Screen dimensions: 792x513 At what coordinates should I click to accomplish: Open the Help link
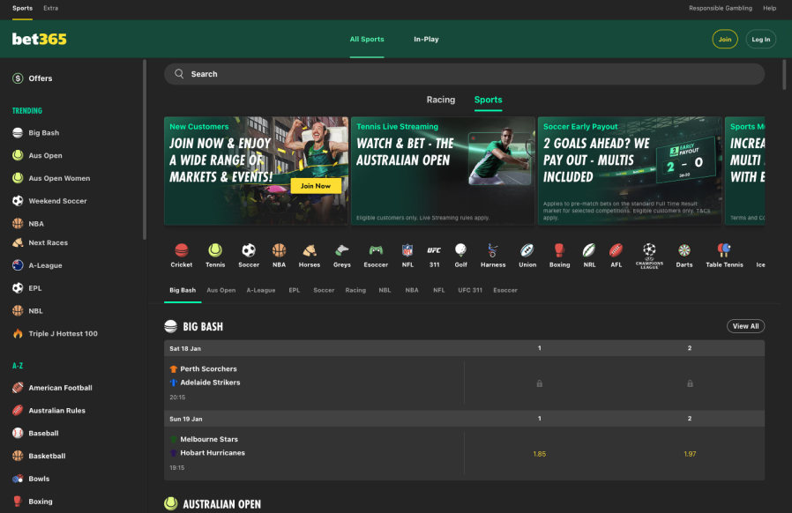(x=769, y=8)
